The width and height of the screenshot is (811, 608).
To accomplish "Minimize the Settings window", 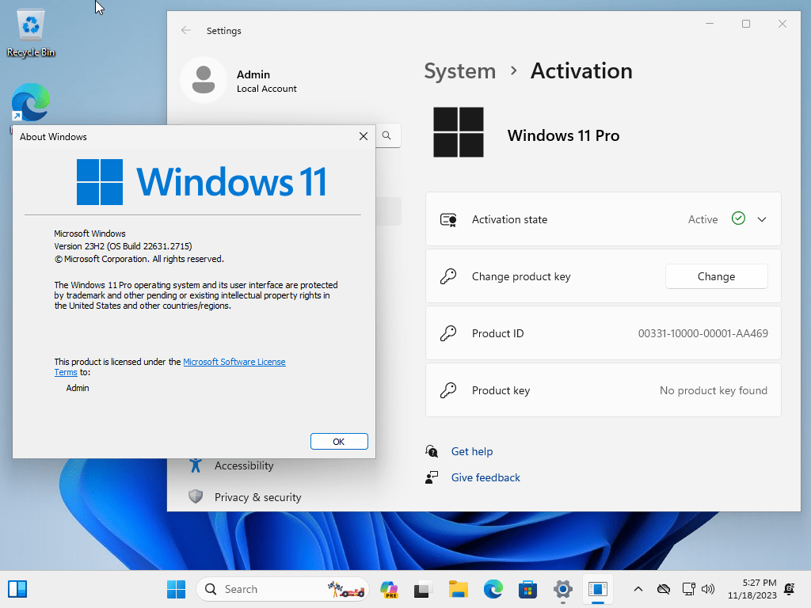I will (x=710, y=24).
